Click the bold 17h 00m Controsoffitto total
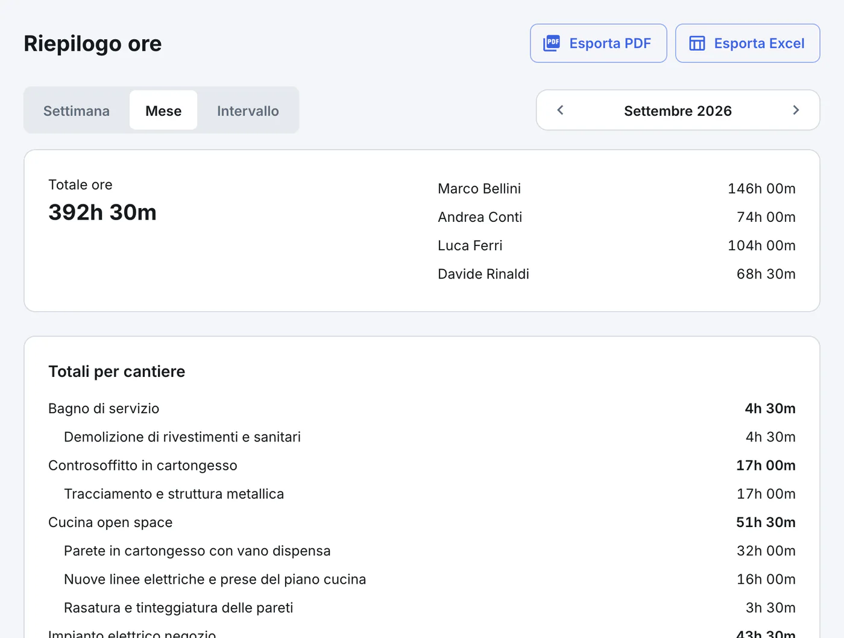The width and height of the screenshot is (844, 638). click(x=766, y=466)
